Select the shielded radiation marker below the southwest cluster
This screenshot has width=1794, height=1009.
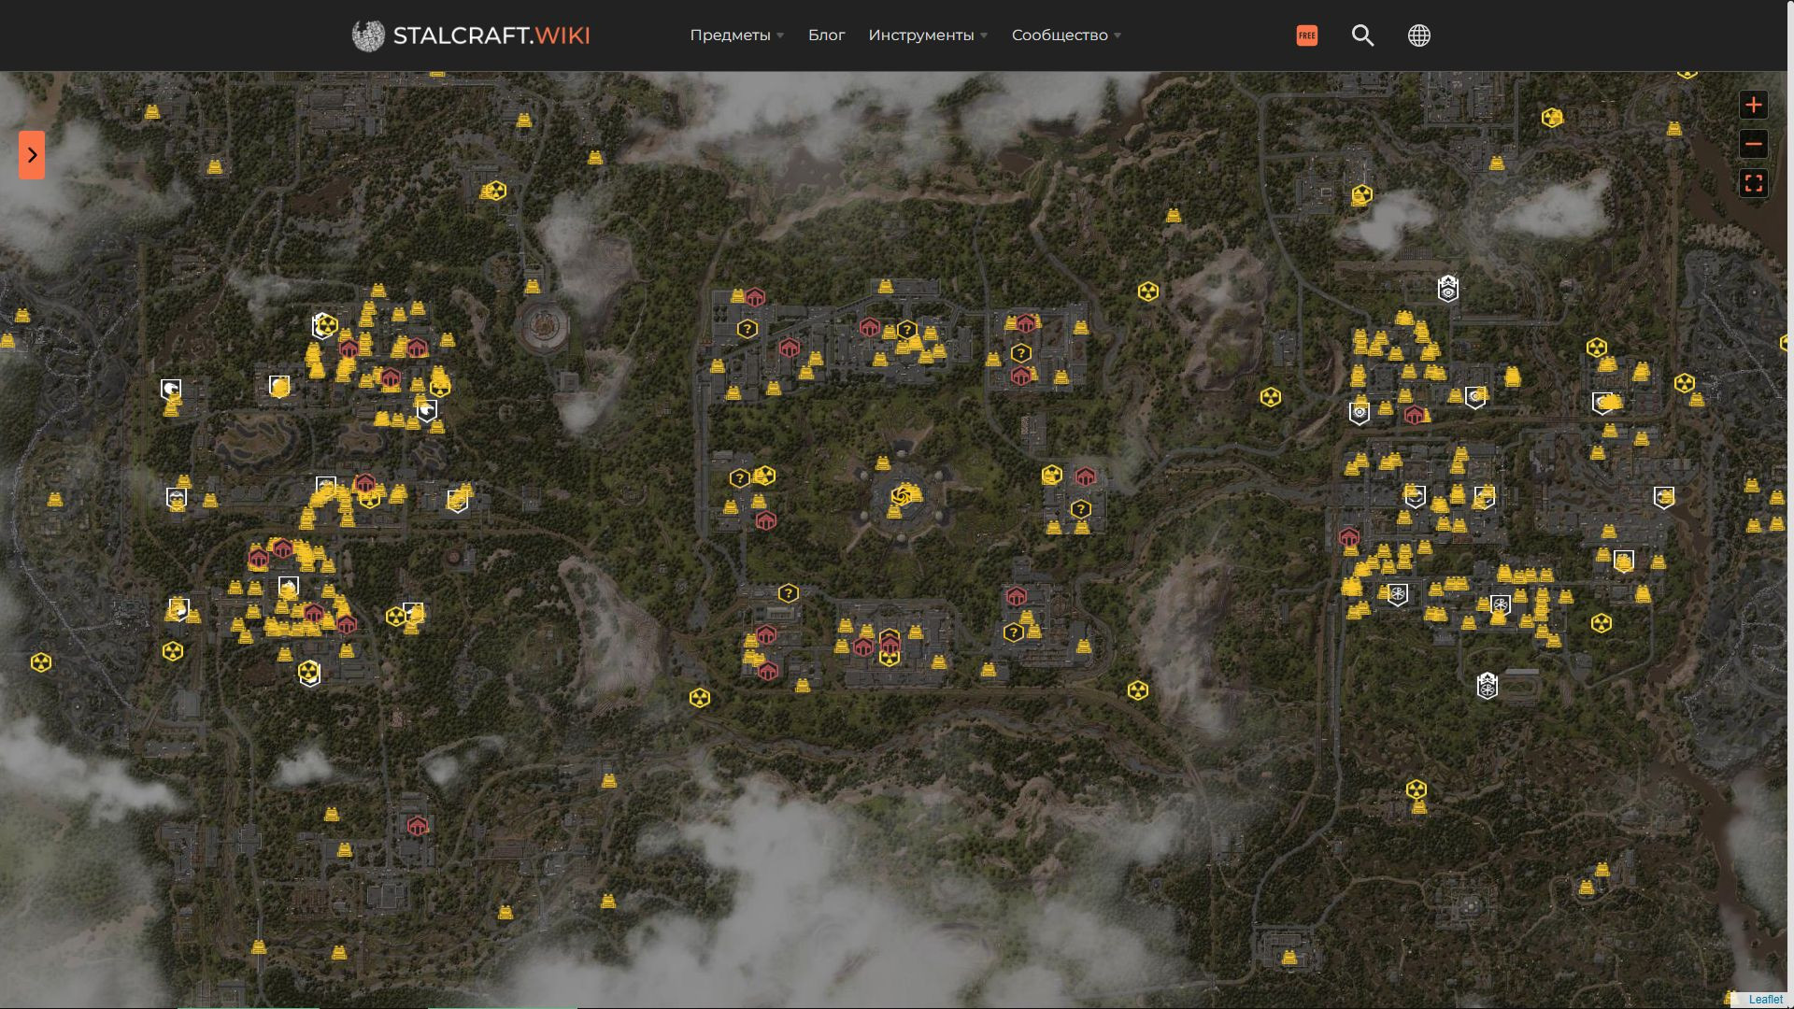click(x=309, y=673)
